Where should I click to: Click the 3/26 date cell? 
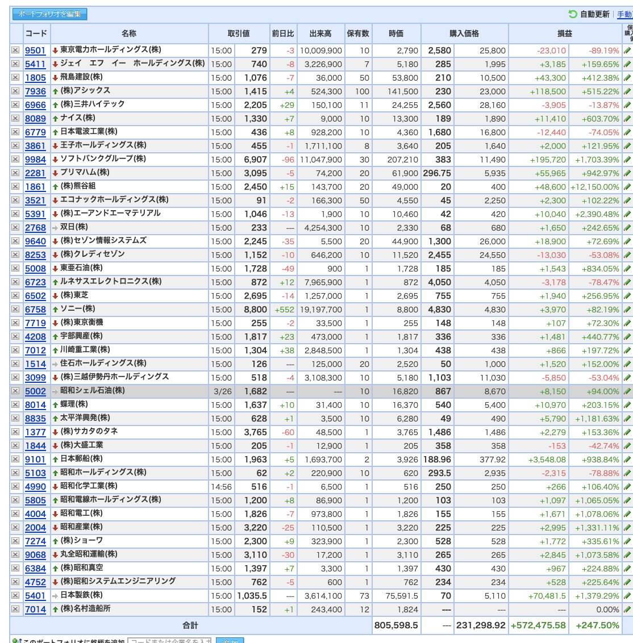222,391
